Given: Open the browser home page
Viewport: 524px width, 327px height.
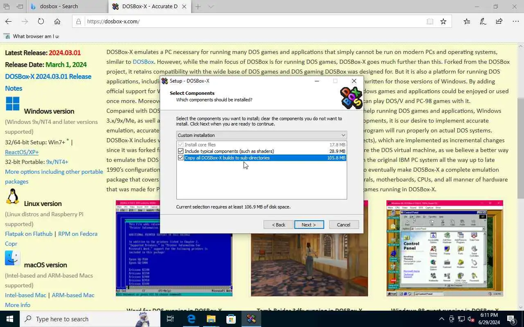Looking at the screenshot, I should (x=57, y=21).
